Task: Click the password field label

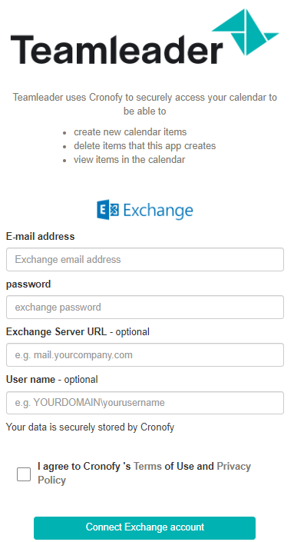Action: click(x=28, y=284)
